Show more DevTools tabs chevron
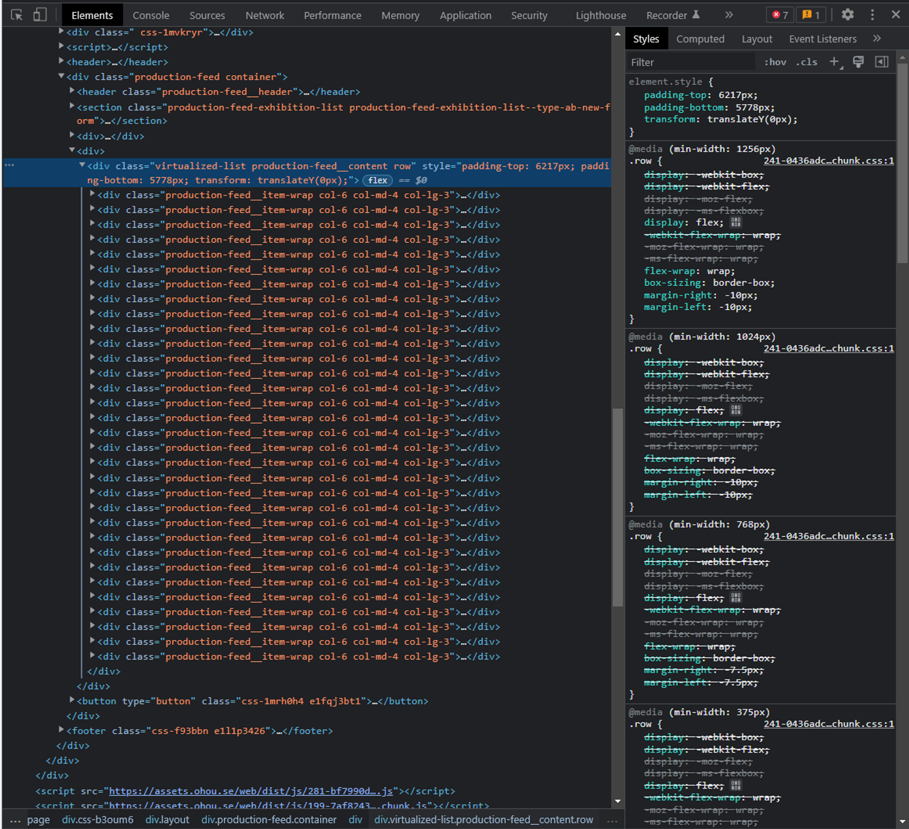The height and width of the screenshot is (829, 909). click(729, 15)
